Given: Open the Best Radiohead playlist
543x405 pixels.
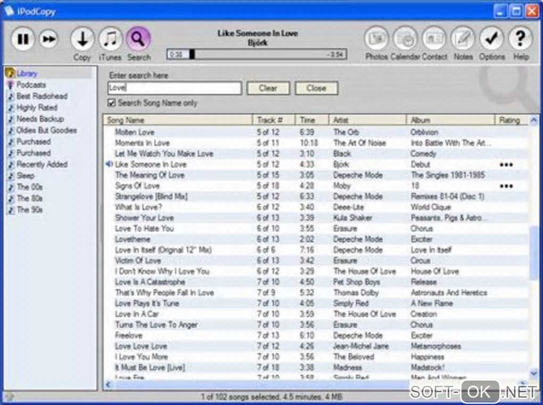Looking at the screenshot, I should click(x=42, y=96).
